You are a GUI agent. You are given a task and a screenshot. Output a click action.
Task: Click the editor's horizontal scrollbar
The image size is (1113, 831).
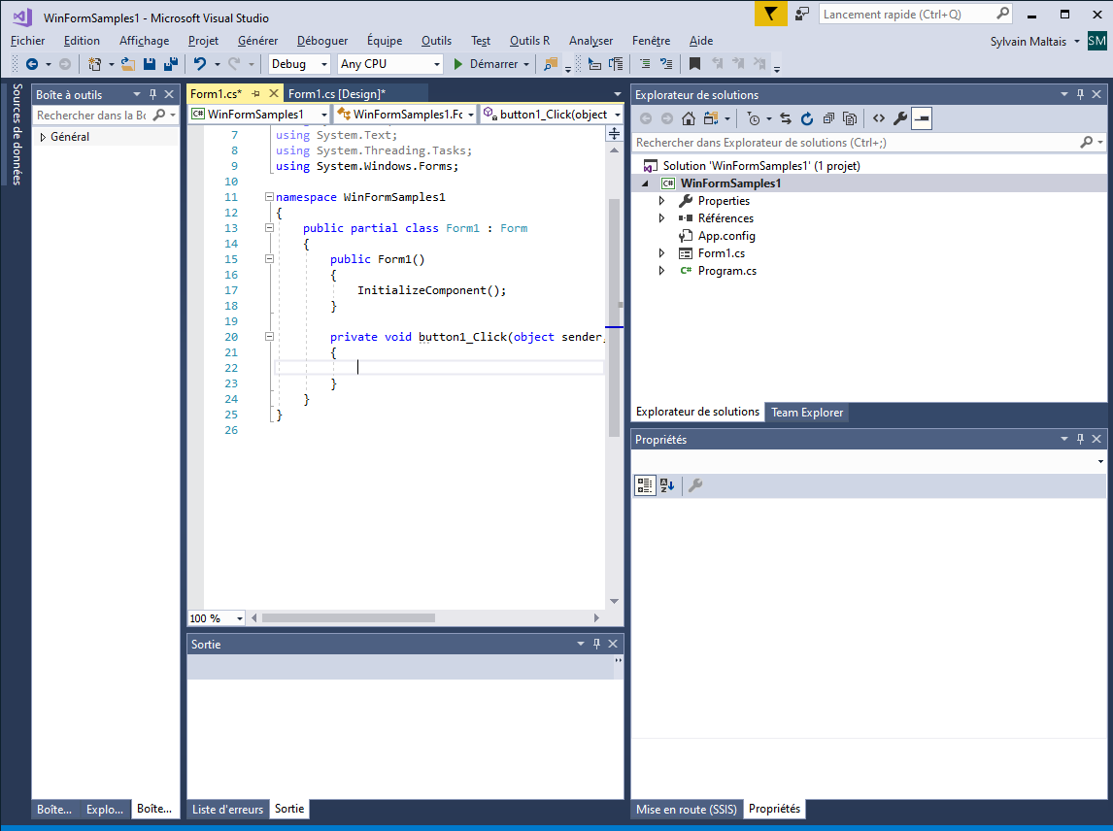(350, 617)
